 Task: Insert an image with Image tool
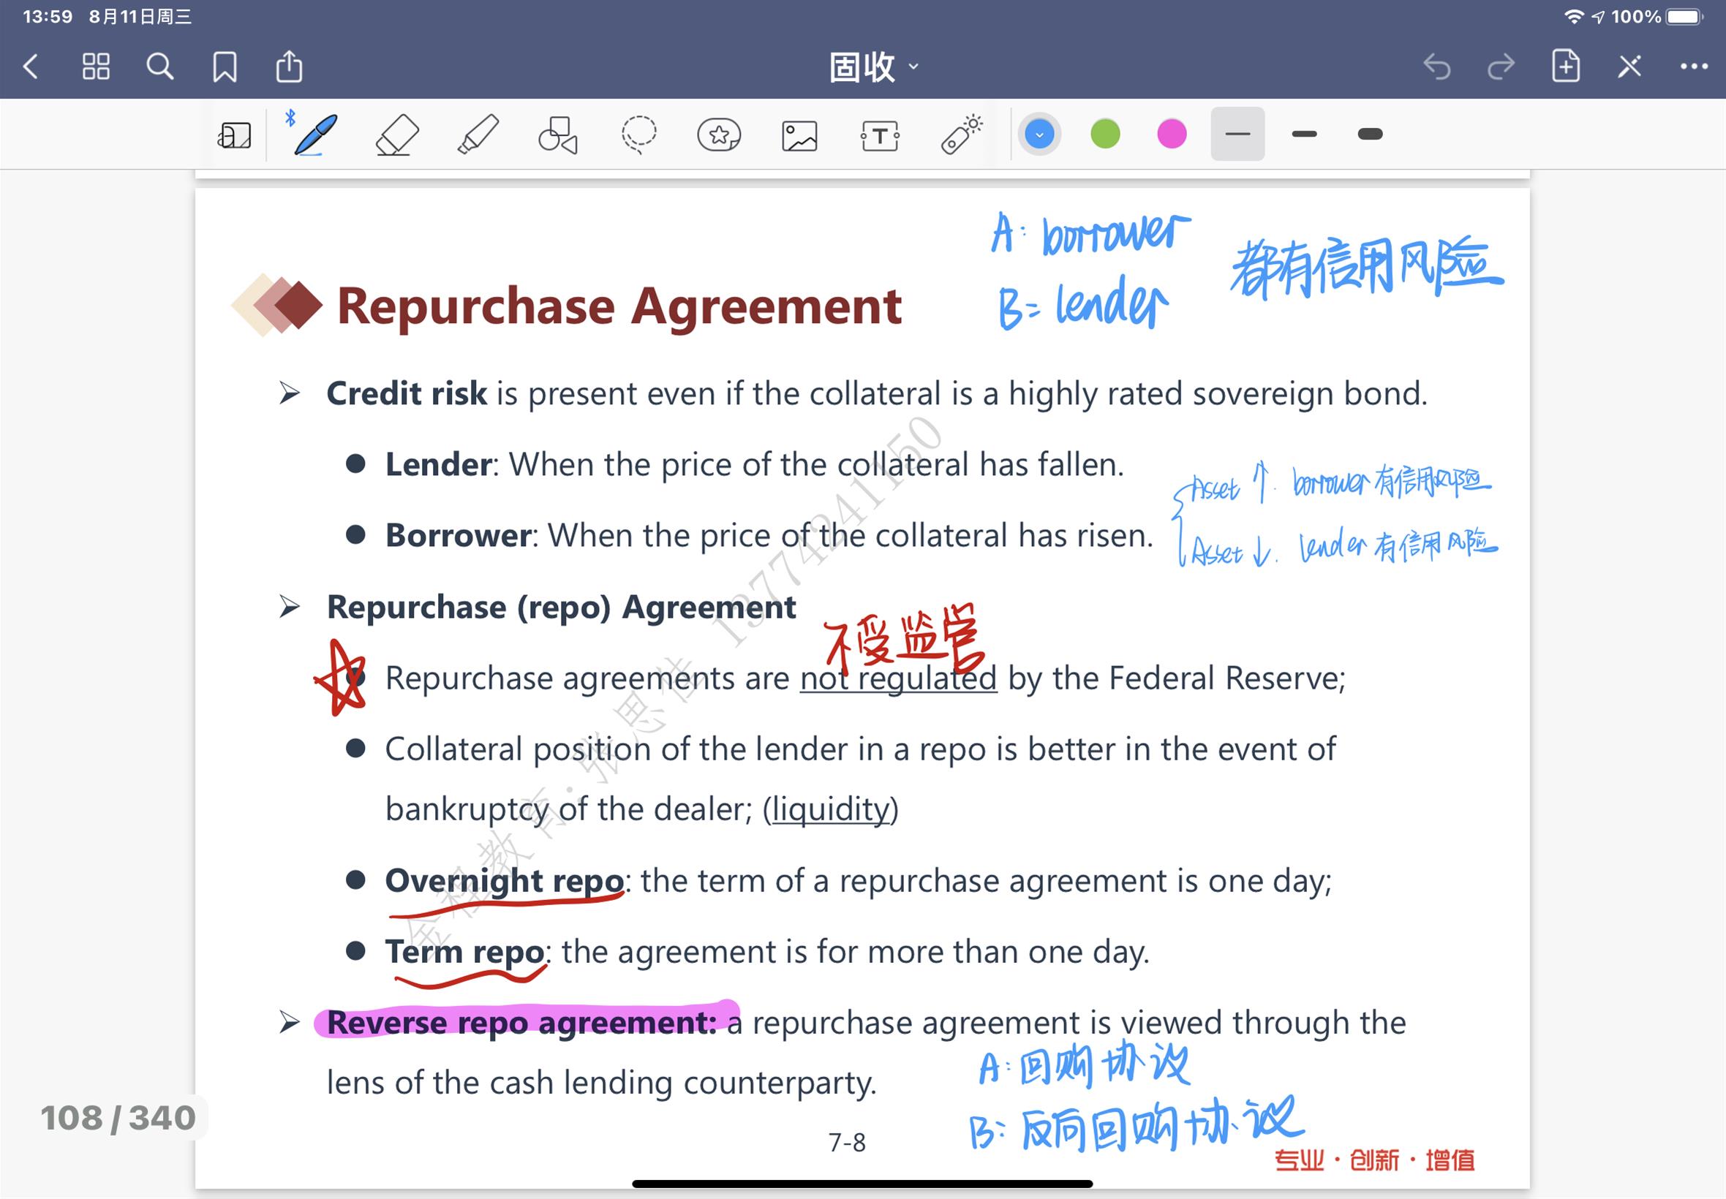pos(799,136)
